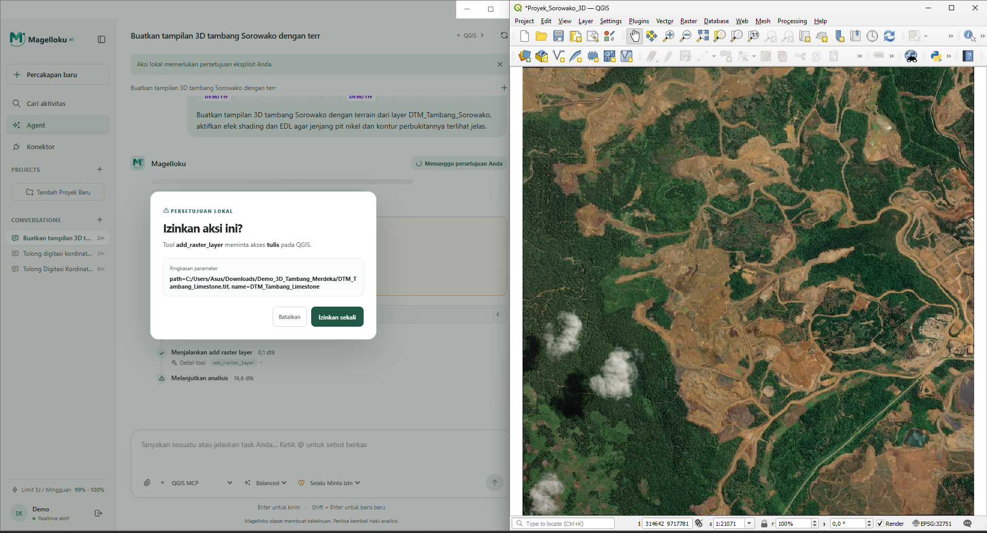Click the Zoom Out magnifier tool
The width and height of the screenshot is (987, 533).
coord(686,36)
